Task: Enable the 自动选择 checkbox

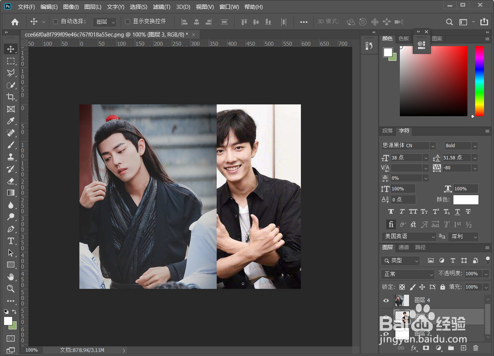Action: (x=55, y=22)
